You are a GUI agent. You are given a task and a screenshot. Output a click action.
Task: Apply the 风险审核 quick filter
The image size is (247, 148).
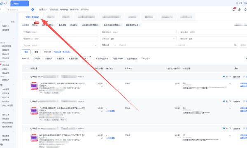74,25
